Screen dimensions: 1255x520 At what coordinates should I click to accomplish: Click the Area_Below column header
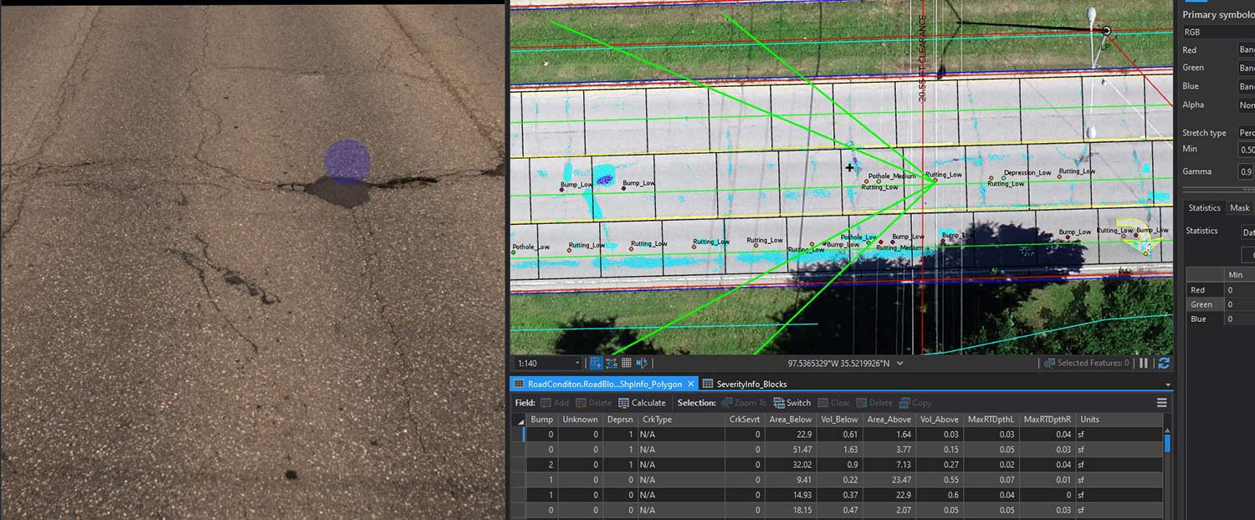pyautogui.click(x=790, y=420)
